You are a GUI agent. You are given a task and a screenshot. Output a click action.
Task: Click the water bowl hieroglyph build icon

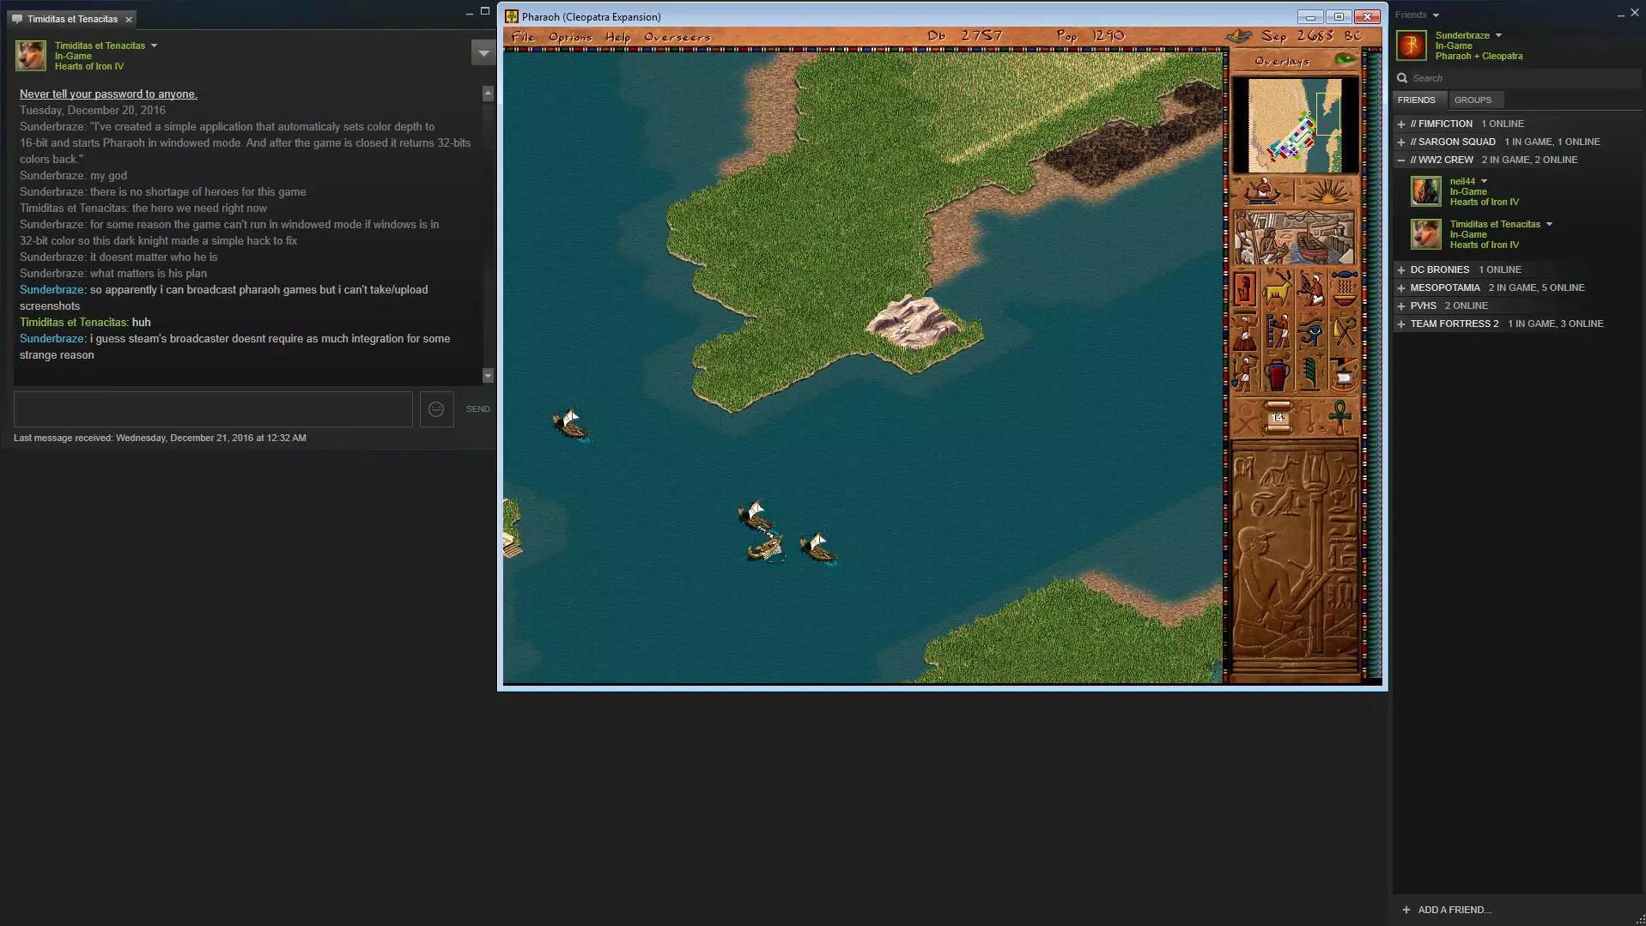(x=1344, y=288)
